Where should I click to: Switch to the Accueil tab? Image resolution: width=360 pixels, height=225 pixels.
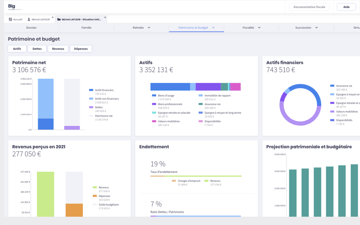click(x=15, y=20)
